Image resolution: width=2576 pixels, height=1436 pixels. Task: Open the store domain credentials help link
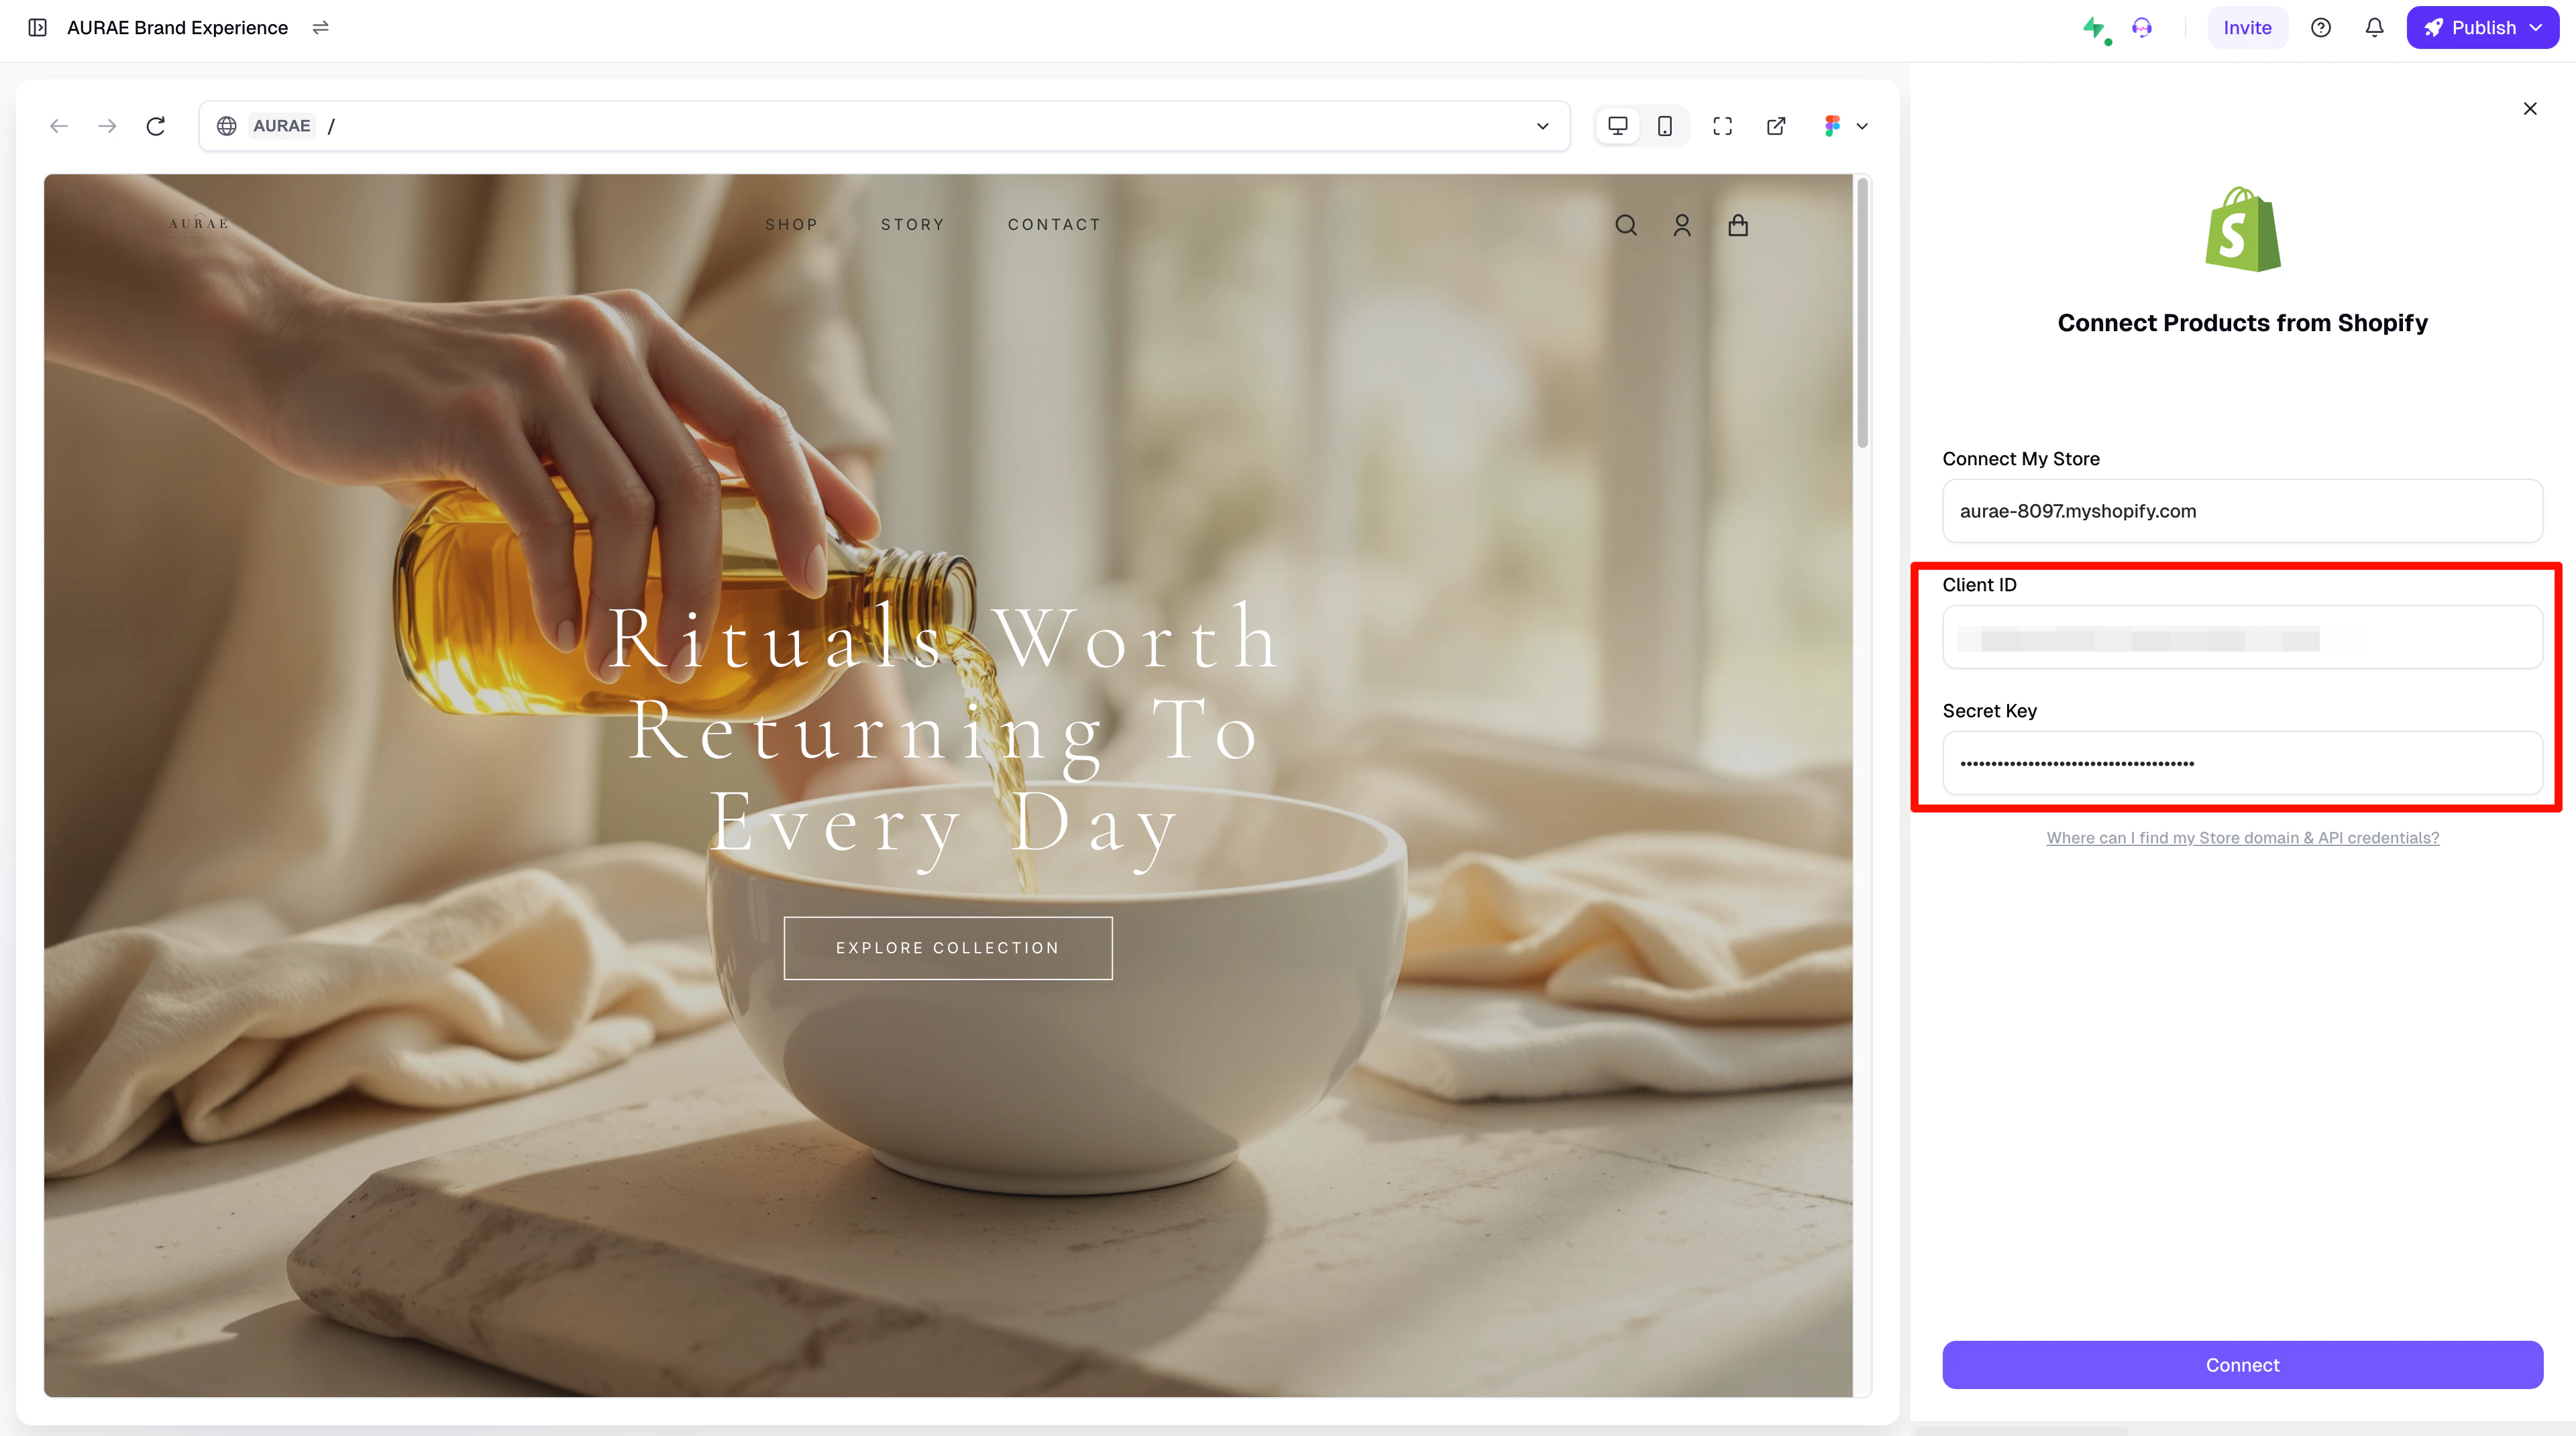point(2242,837)
